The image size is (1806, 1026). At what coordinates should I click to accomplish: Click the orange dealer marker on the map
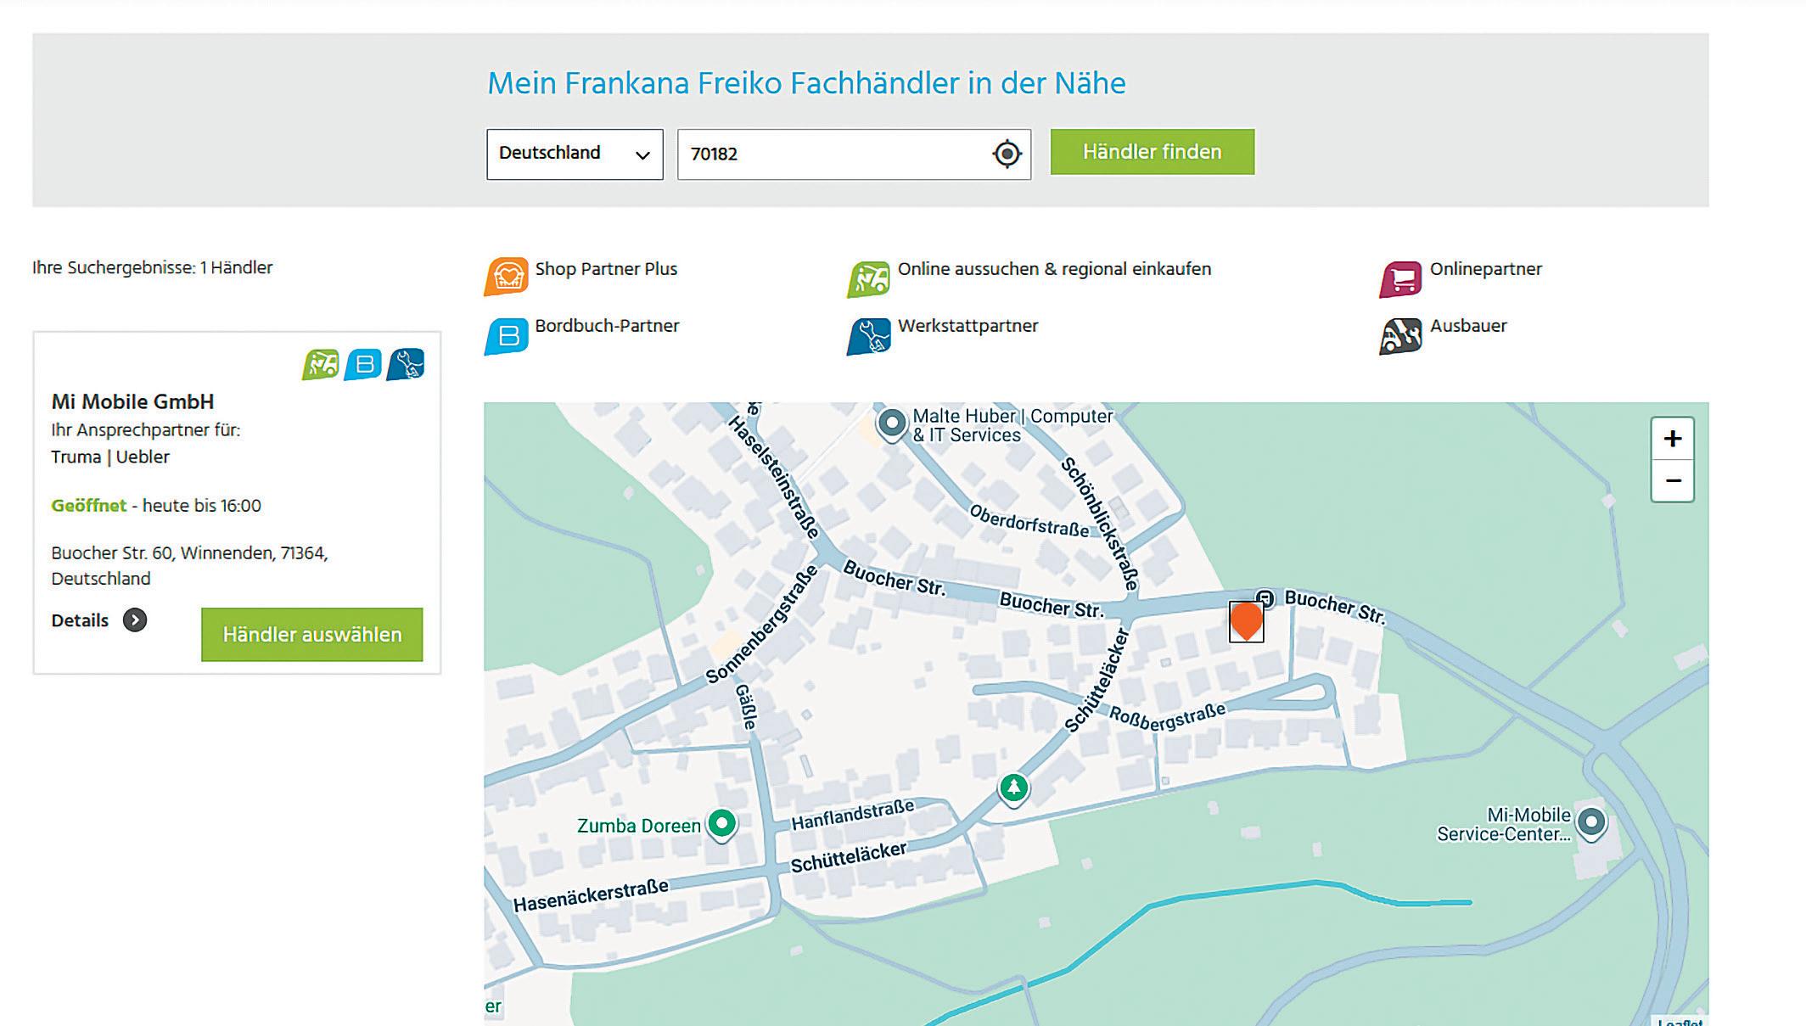pyautogui.click(x=1246, y=620)
